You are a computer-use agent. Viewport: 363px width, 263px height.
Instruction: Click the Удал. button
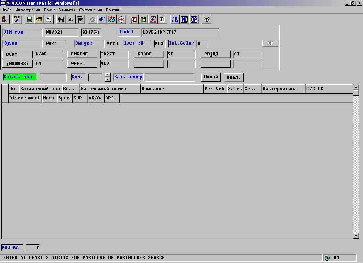234,77
